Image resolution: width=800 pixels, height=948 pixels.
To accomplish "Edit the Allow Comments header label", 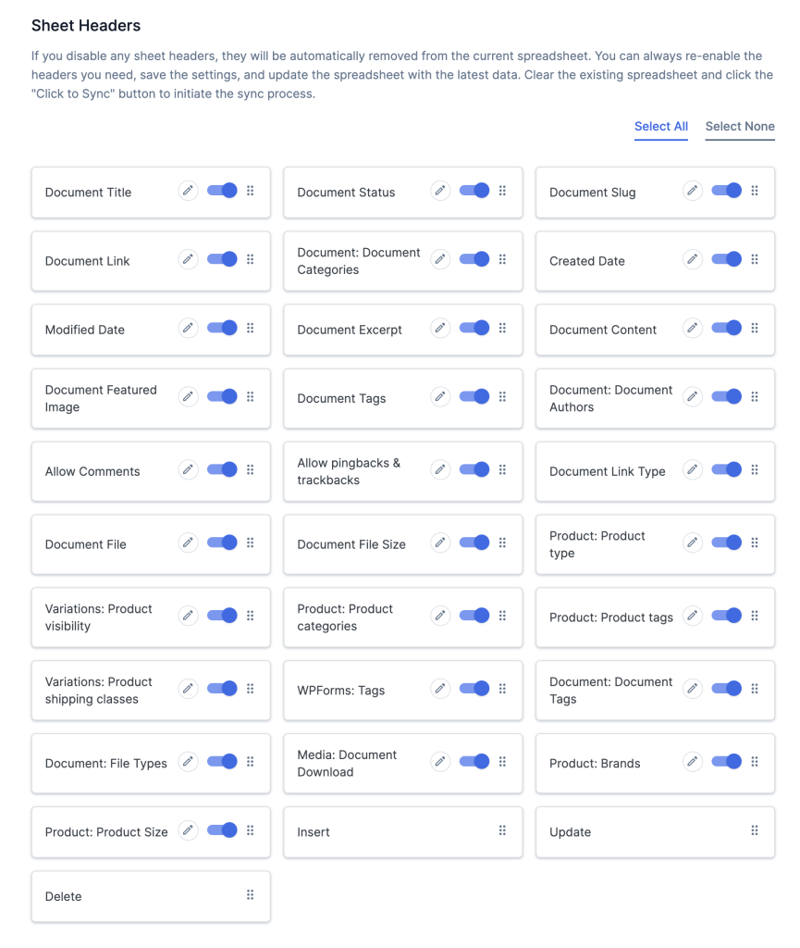I will (188, 469).
